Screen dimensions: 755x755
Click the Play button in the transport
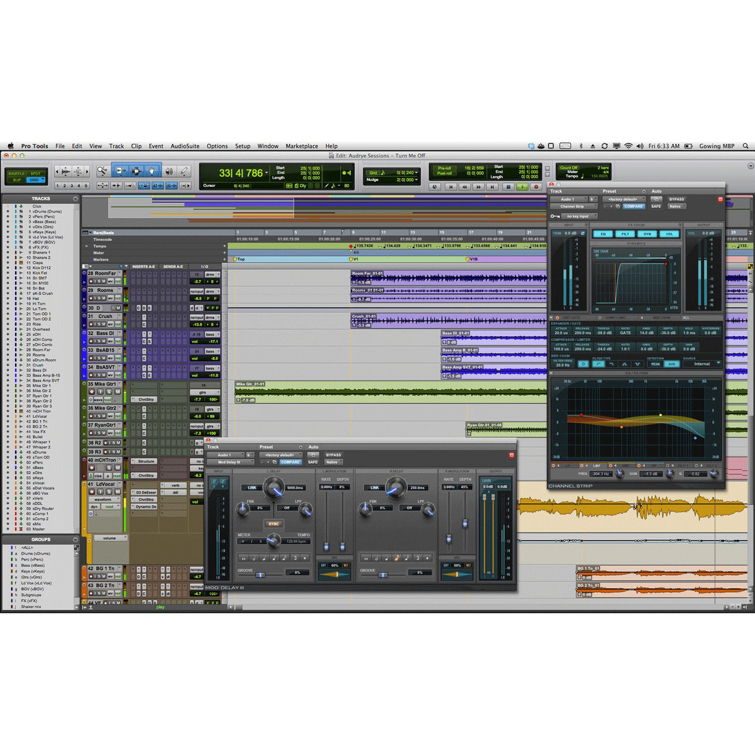click(x=522, y=187)
